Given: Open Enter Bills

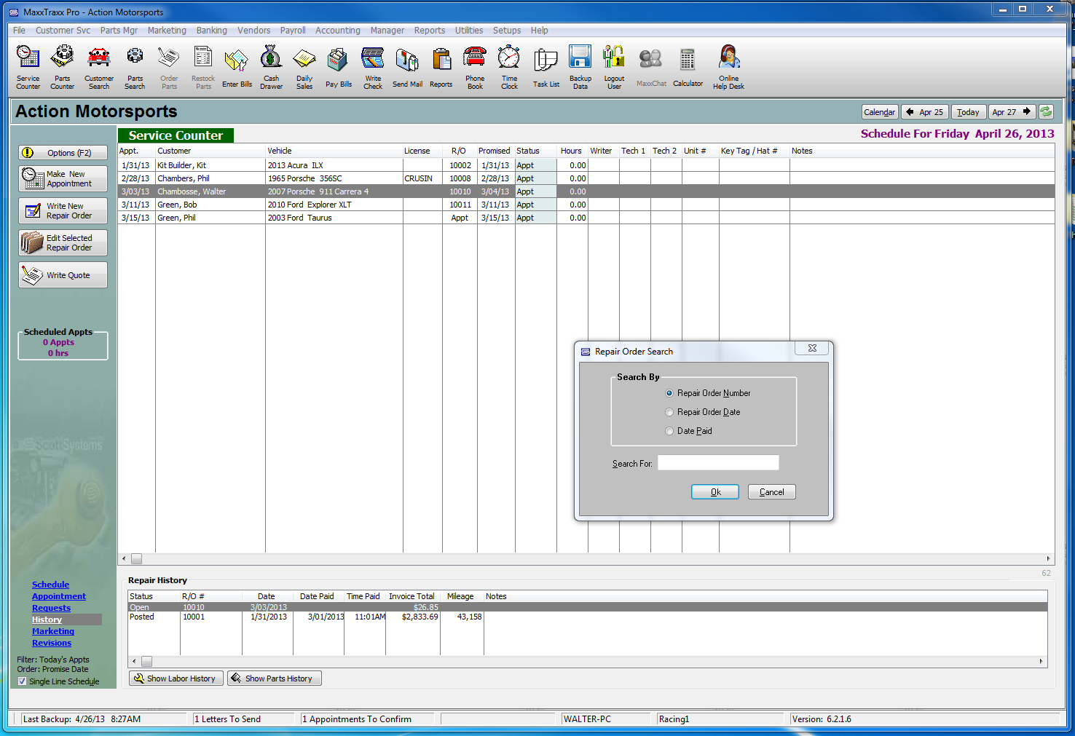Looking at the screenshot, I should click(x=237, y=68).
